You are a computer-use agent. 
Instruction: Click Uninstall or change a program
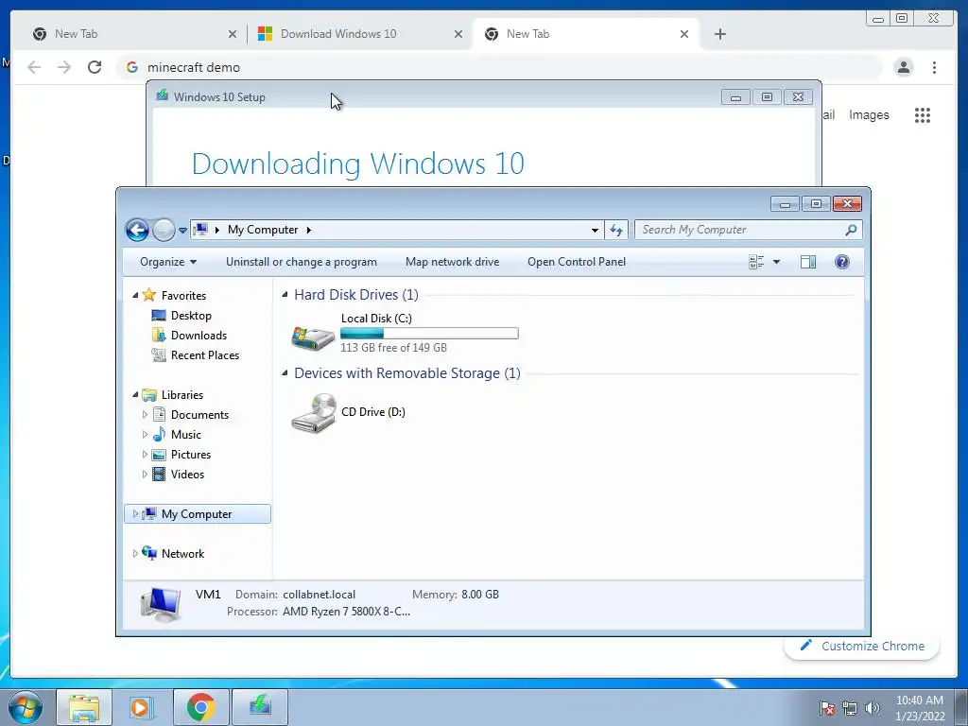click(x=302, y=262)
